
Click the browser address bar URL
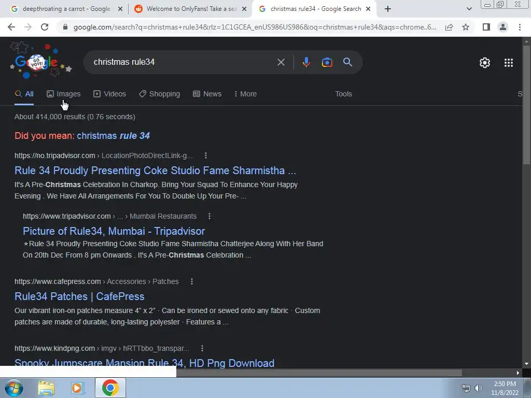[x=255, y=27]
